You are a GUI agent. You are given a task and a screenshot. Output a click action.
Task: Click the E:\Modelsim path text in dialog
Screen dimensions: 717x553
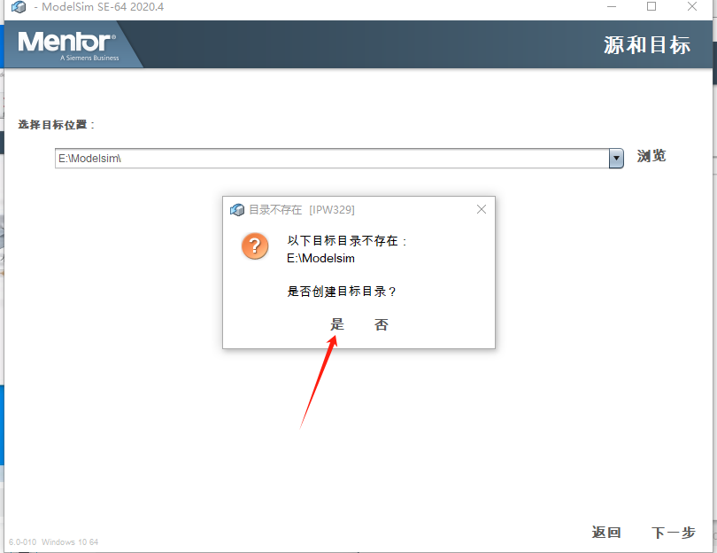pyautogui.click(x=320, y=258)
